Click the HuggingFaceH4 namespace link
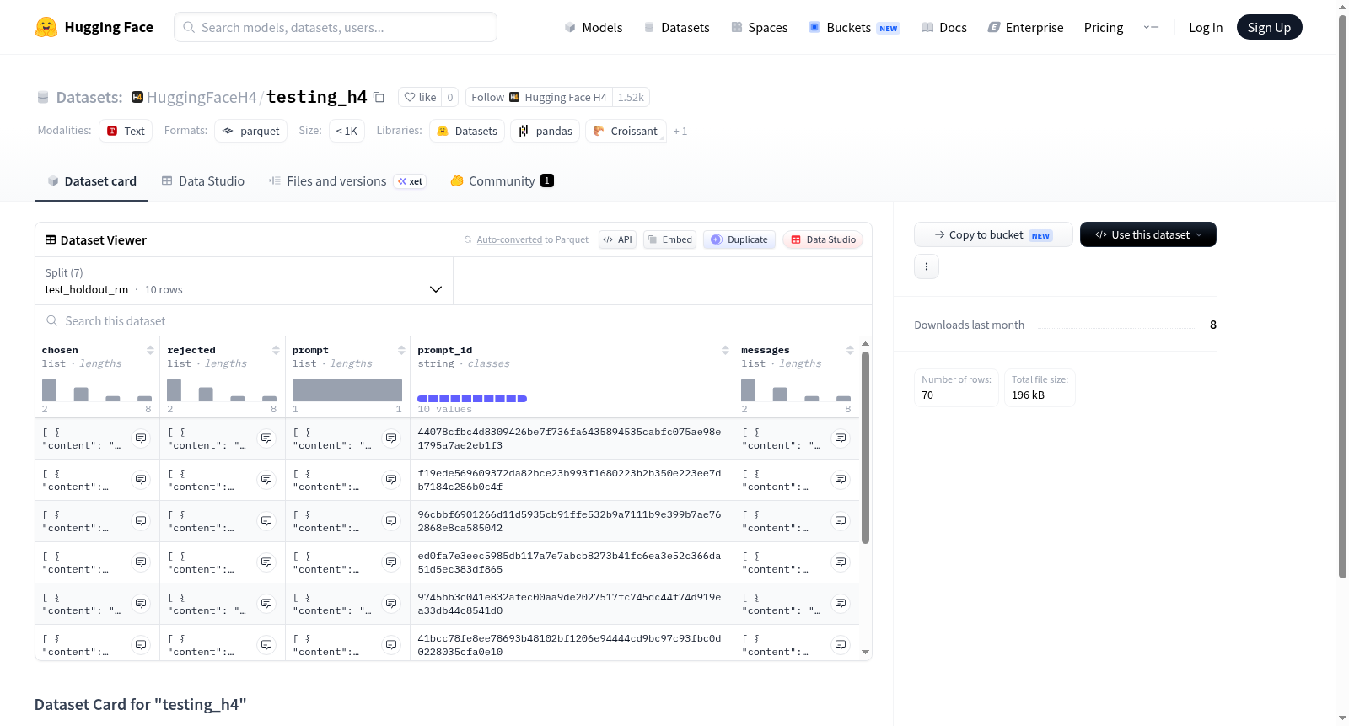 tap(202, 98)
